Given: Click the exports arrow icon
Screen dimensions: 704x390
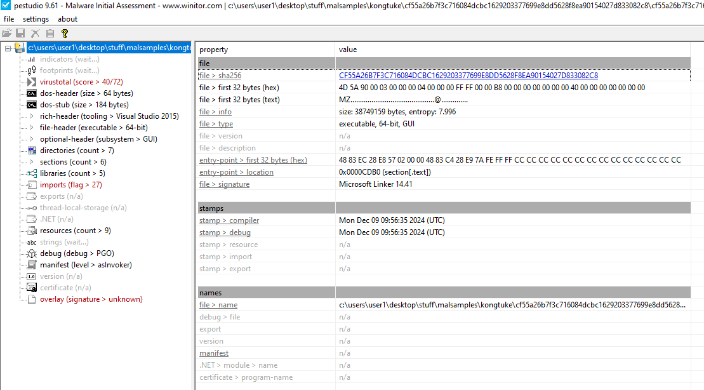Looking at the screenshot, I should pos(32,196).
